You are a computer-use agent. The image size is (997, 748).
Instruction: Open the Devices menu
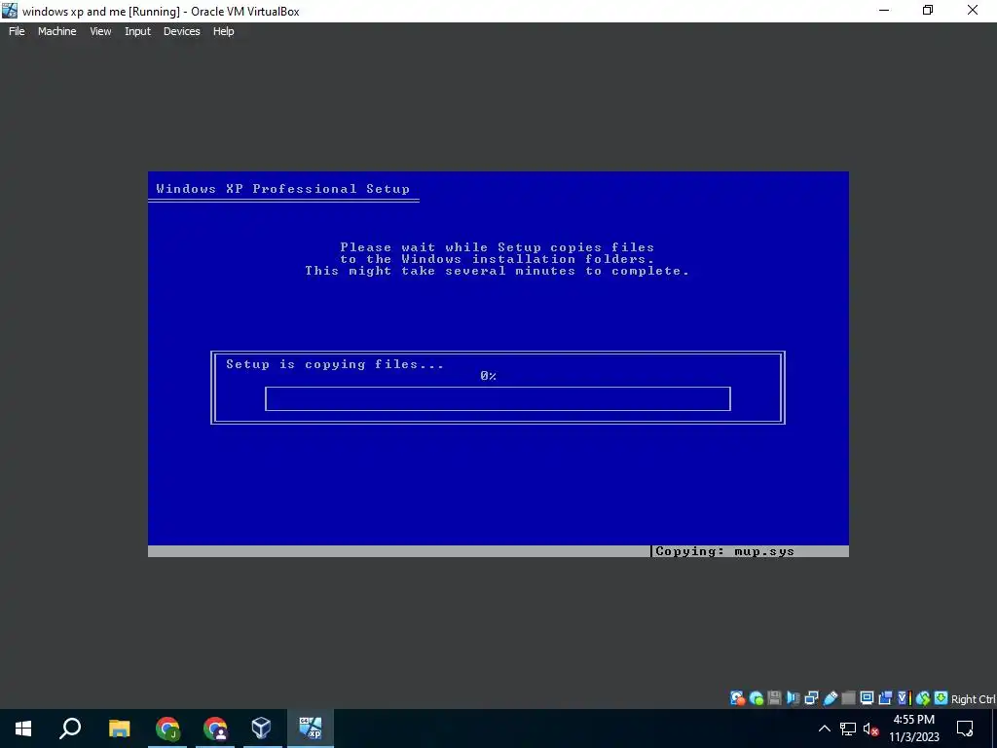[x=182, y=31]
